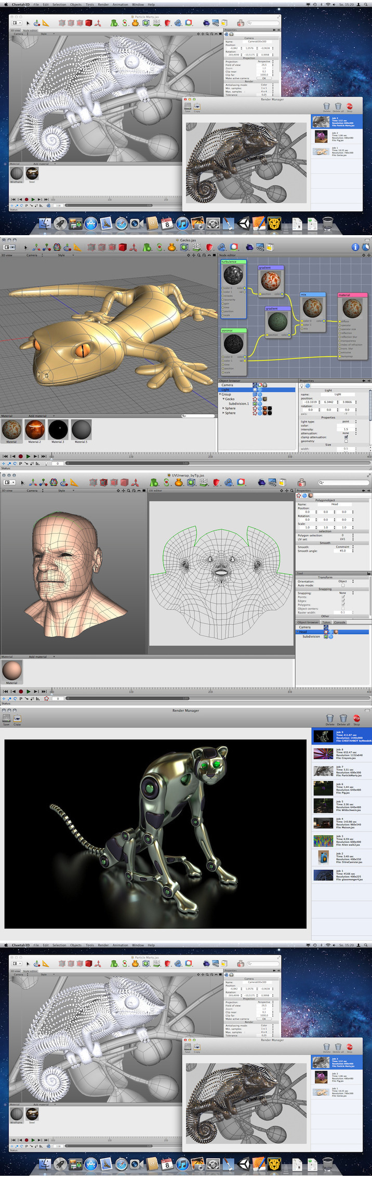The image size is (372, 1181).
Task: Select the Job 8 Crayons.jas render thumbnail
Action: (323, 754)
